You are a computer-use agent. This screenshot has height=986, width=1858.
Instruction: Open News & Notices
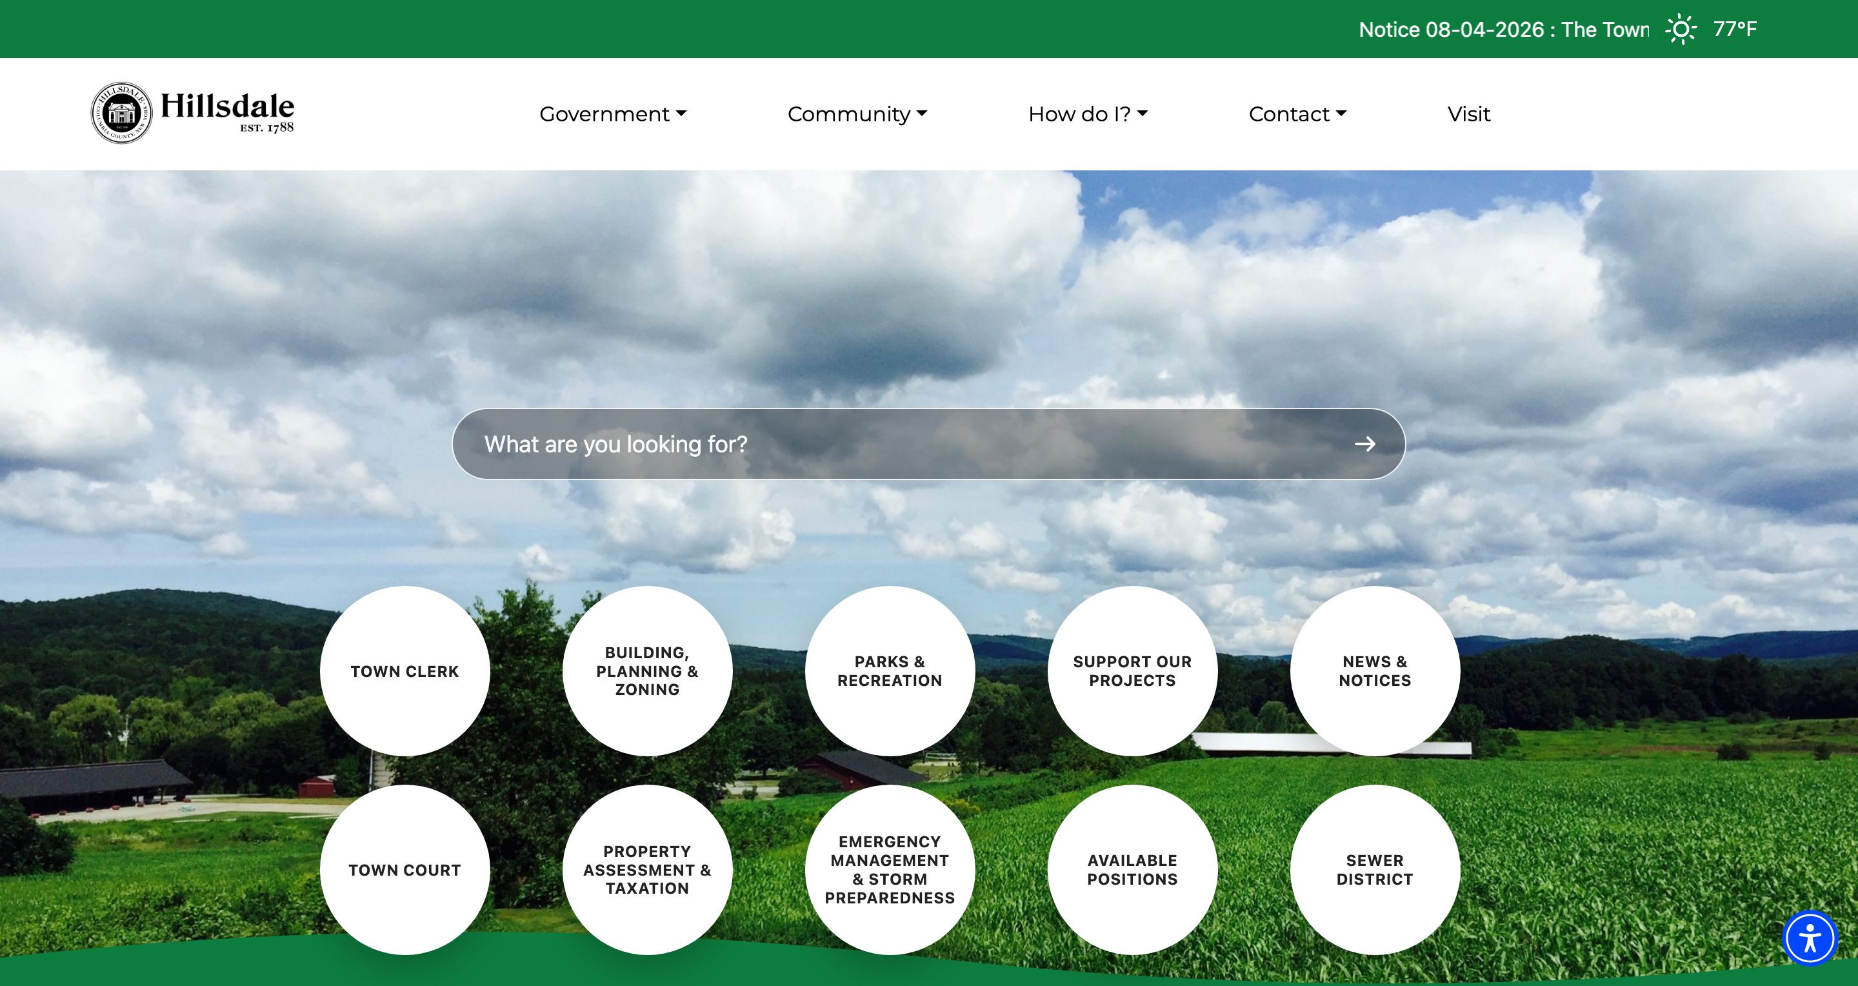point(1375,671)
